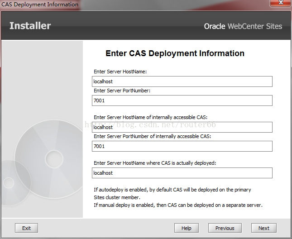Edit HostName where CAS is actually deployed
Screen dimensions: 292x239
pos(182,173)
